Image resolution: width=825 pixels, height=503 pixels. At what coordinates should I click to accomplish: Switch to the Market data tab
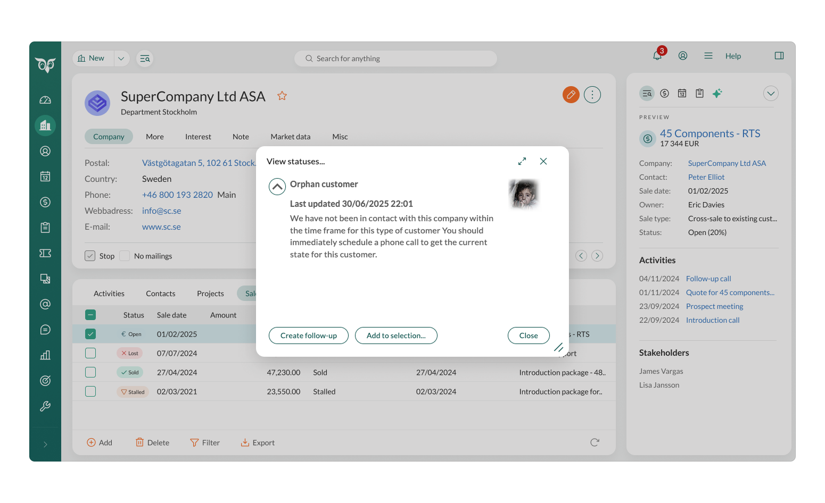290,137
